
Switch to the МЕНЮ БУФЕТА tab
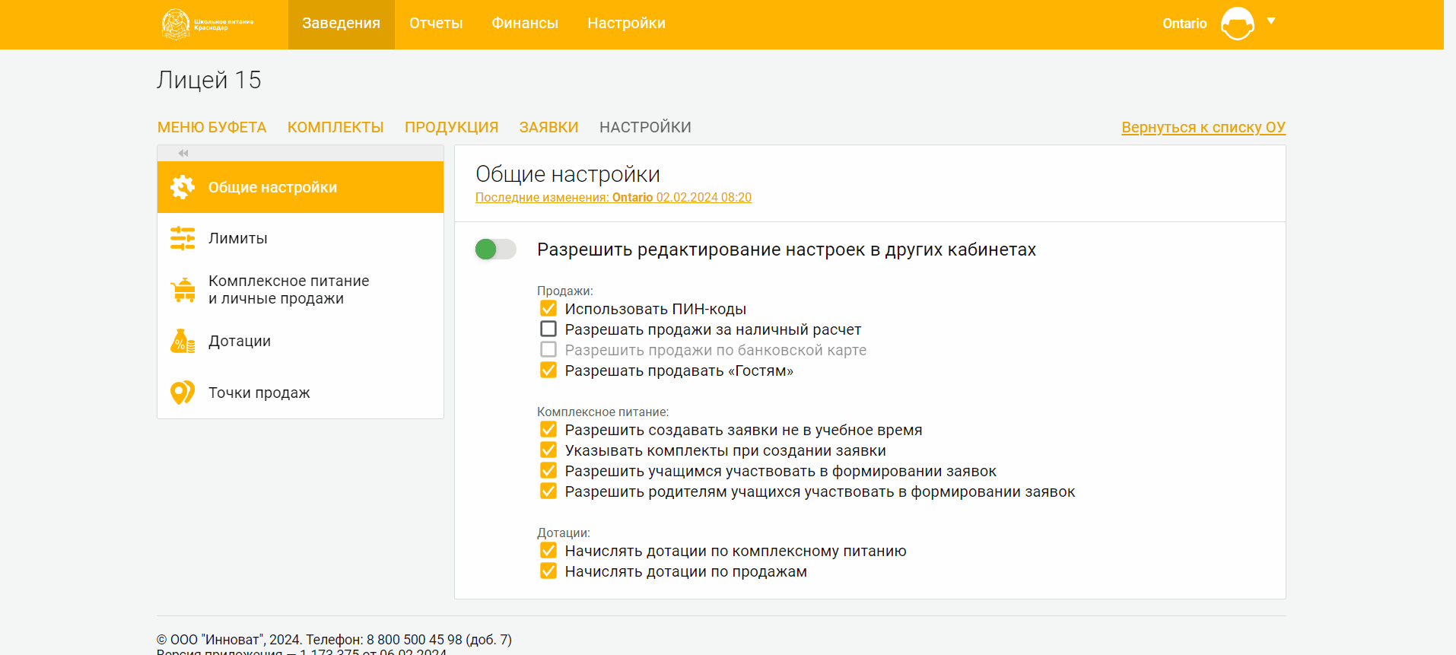point(211,127)
